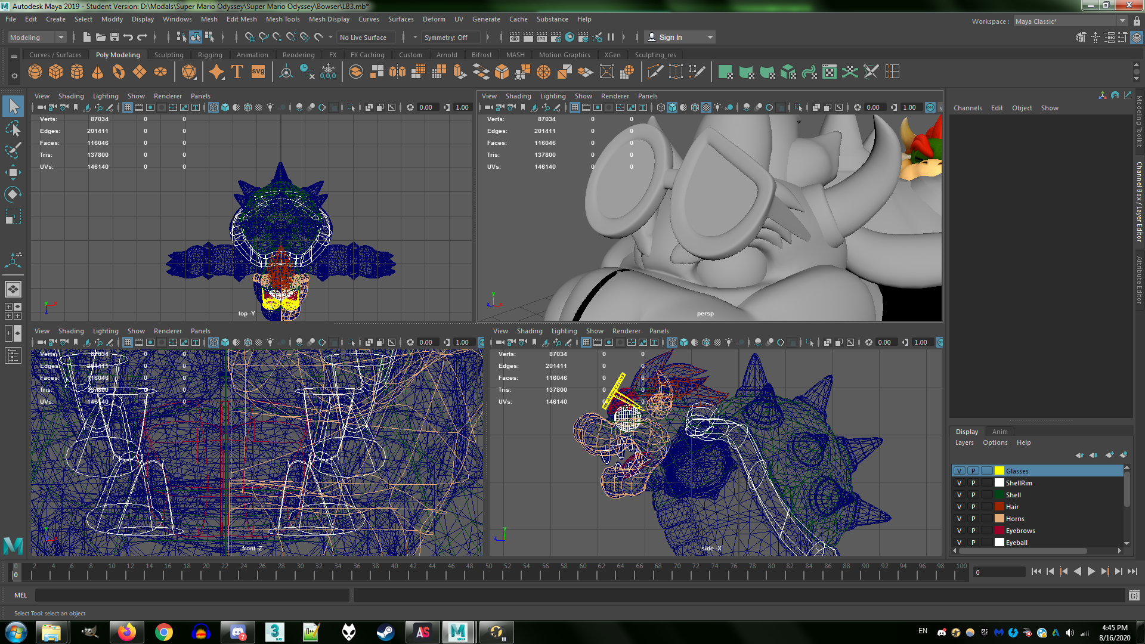Click the New Scene icon
This screenshot has width=1145, height=644.
coord(87,37)
